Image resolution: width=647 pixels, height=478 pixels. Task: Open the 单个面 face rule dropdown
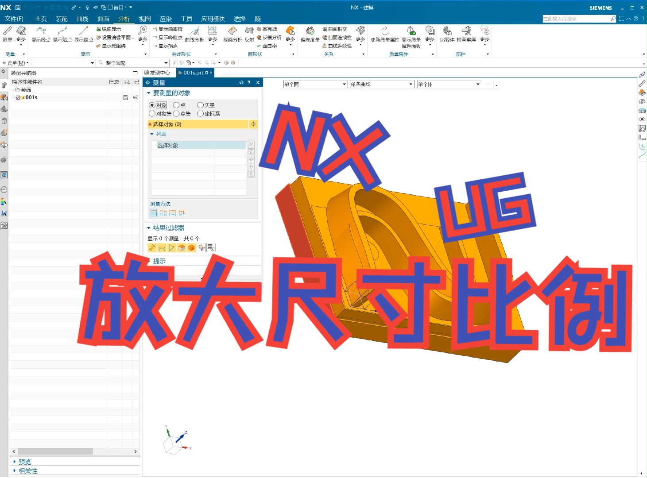click(345, 84)
